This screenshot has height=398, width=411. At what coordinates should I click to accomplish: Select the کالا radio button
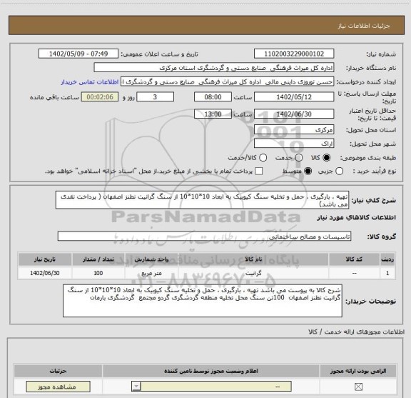click(x=327, y=158)
